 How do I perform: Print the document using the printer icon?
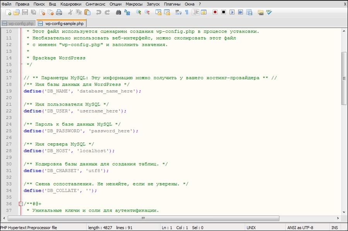[59, 12]
